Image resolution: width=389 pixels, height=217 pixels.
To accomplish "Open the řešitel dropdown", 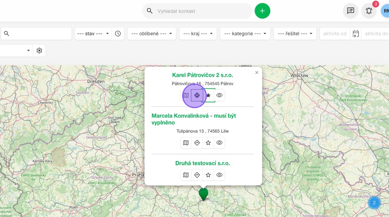I will [x=295, y=33].
